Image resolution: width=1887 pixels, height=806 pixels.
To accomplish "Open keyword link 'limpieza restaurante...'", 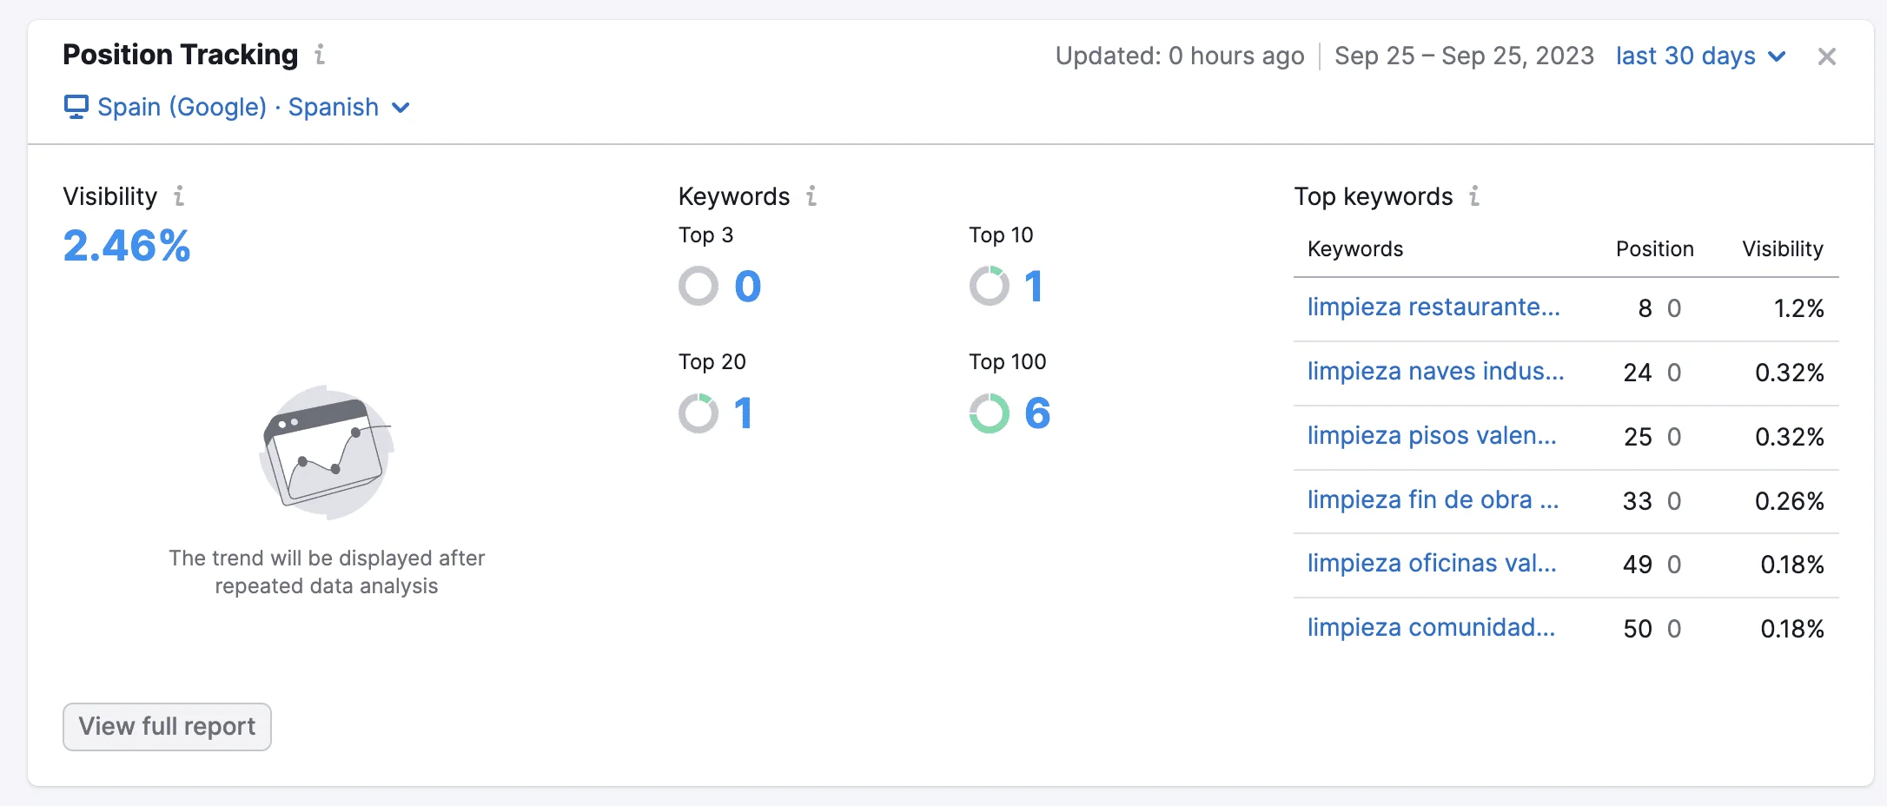I will [1433, 307].
